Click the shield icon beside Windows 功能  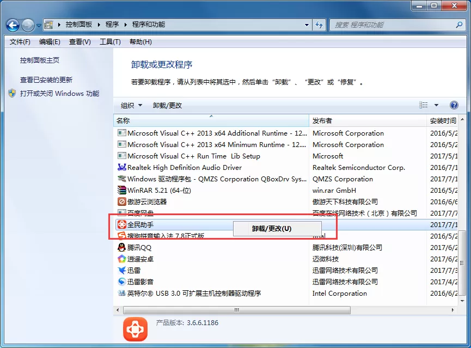pyautogui.click(x=12, y=94)
